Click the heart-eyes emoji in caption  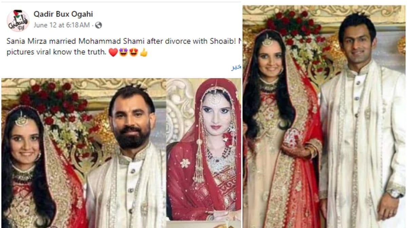[x=133, y=53]
